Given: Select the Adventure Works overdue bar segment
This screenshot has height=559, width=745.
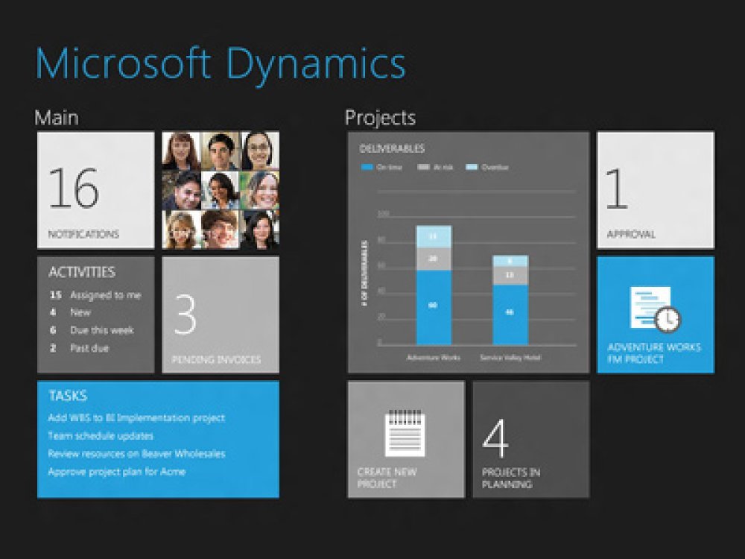Looking at the screenshot, I should coord(434,237).
